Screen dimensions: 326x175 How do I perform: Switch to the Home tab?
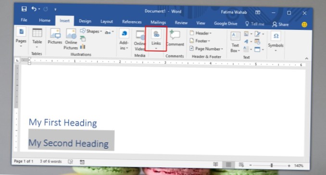click(x=45, y=20)
